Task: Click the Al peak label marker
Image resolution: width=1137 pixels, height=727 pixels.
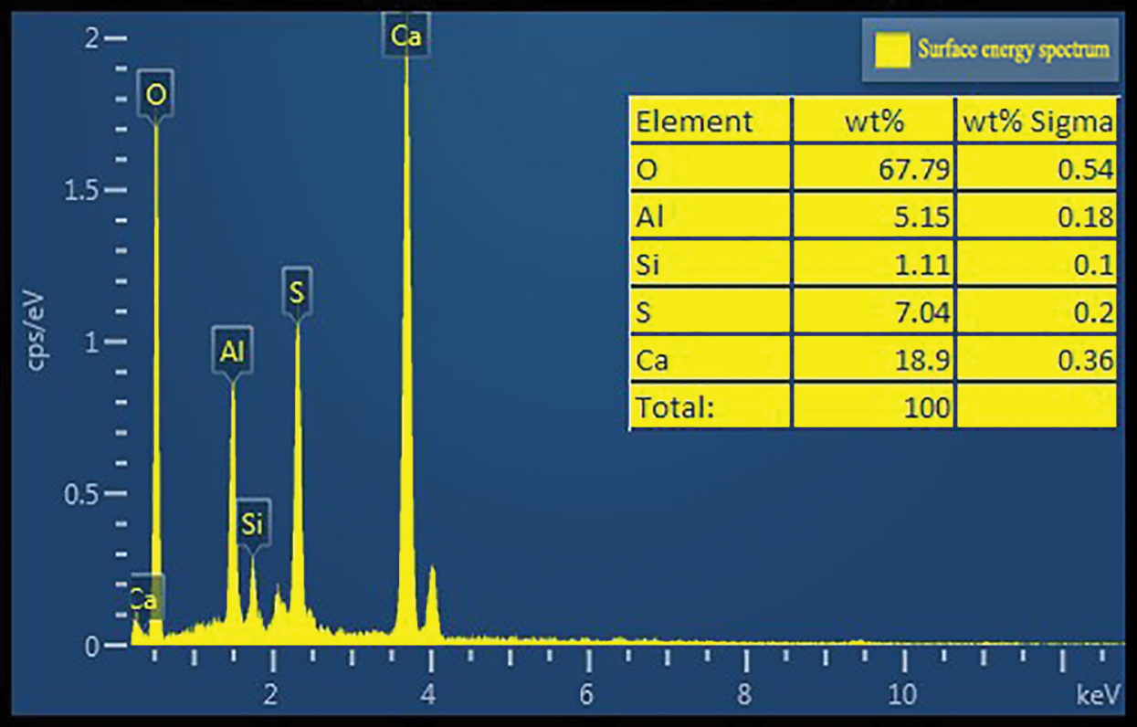Action: pos(232,351)
